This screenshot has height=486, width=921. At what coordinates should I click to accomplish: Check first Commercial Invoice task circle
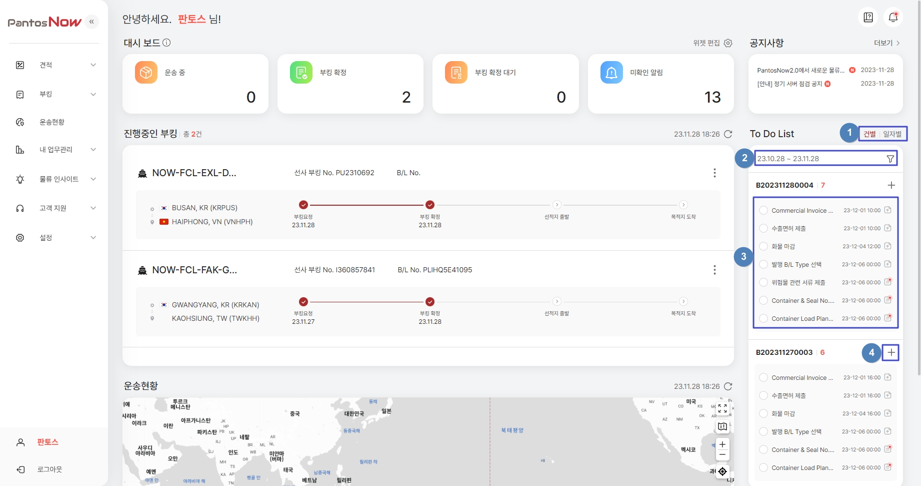(763, 210)
